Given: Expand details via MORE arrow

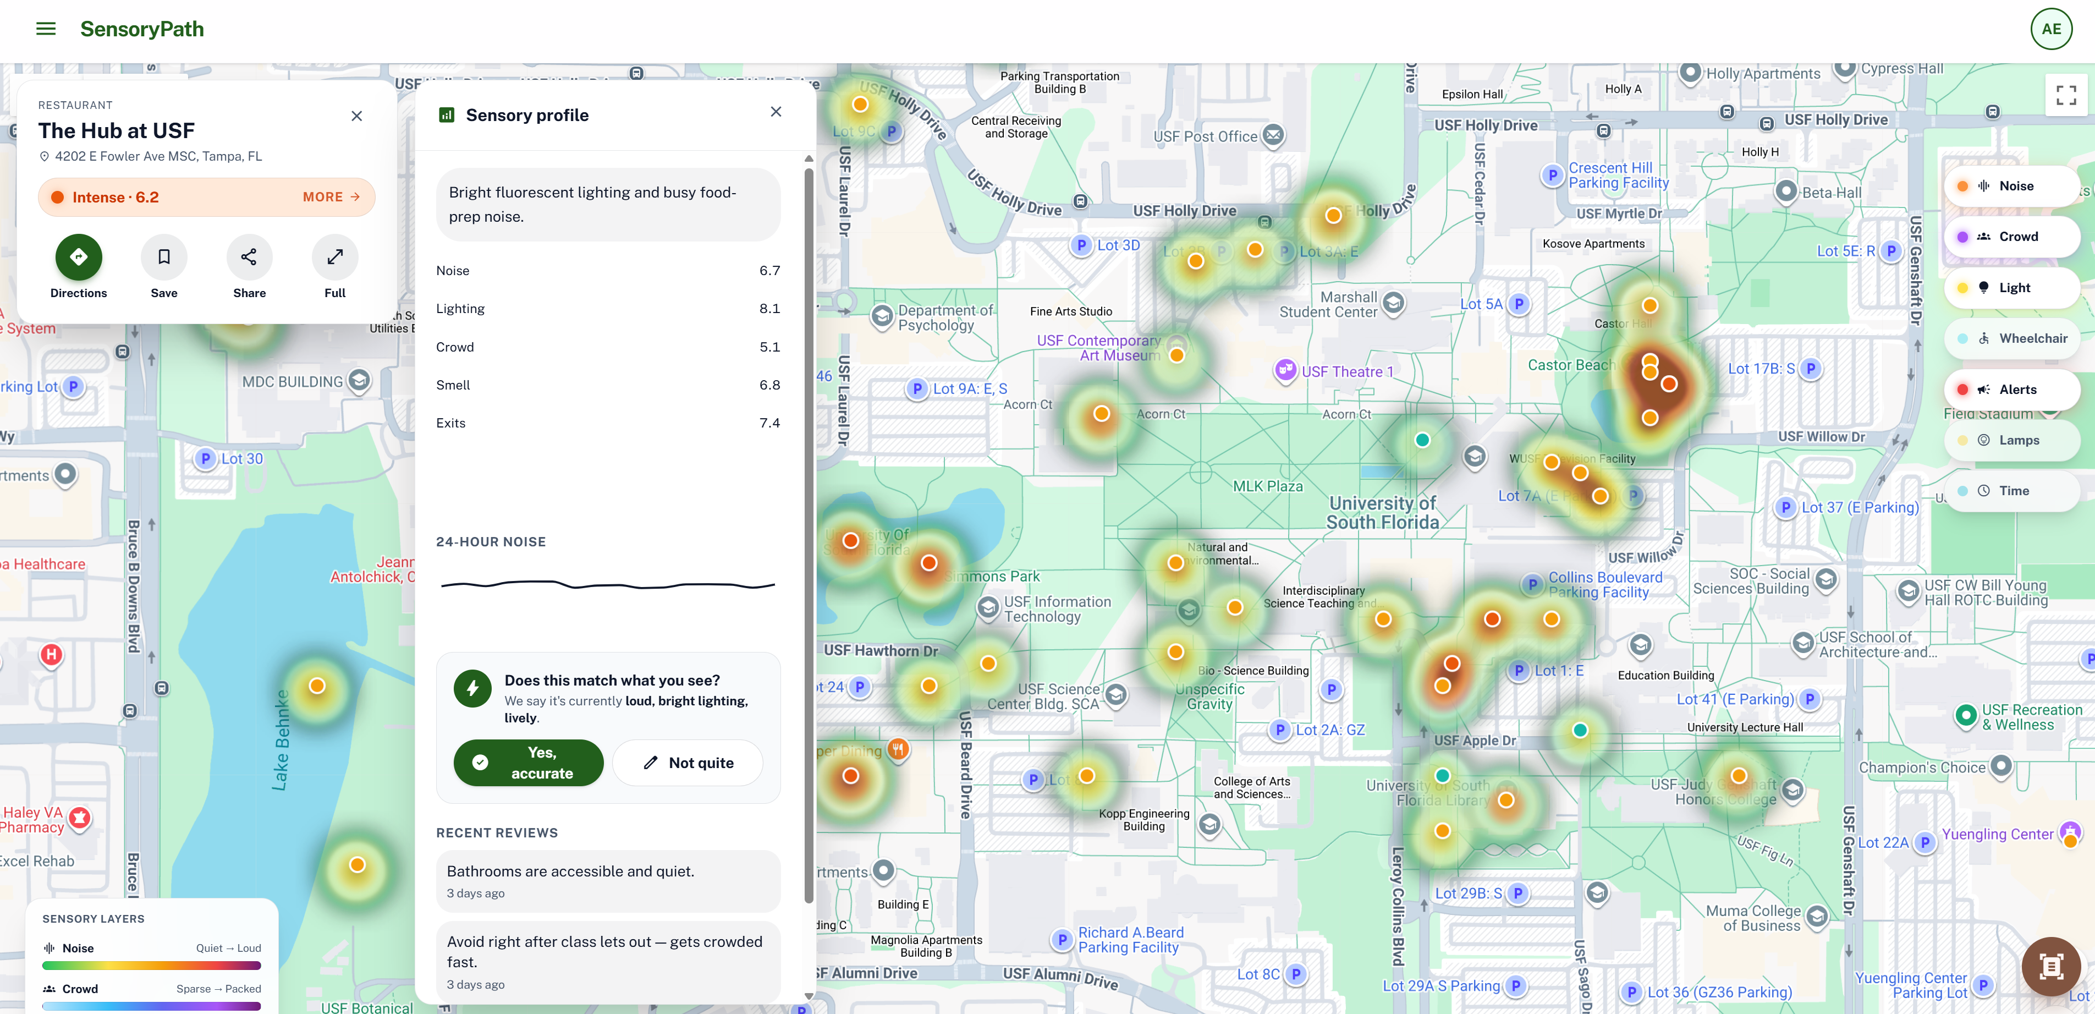Looking at the screenshot, I should coord(331,197).
